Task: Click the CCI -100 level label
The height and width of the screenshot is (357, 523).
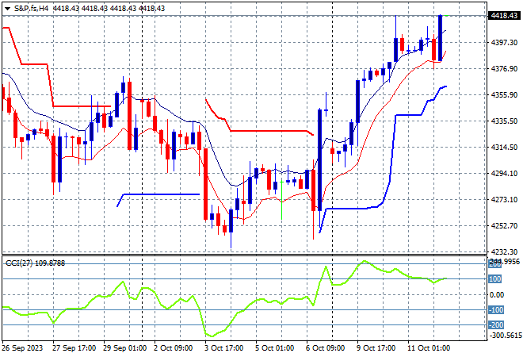Action: tap(495, 310)
